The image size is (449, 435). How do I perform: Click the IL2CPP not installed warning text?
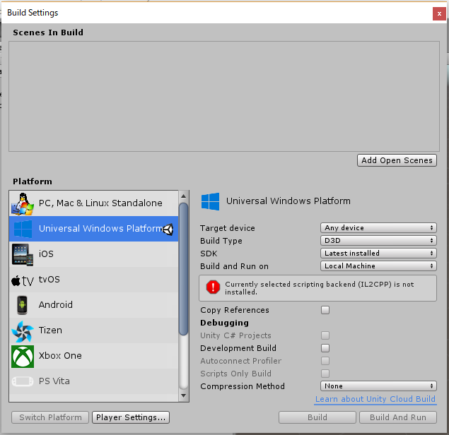[x=320, y=288]
